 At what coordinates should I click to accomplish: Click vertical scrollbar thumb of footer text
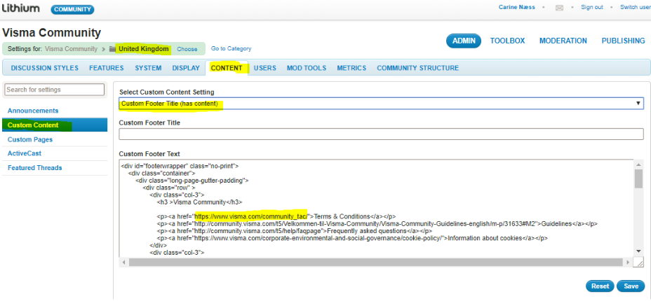(638, 179)
